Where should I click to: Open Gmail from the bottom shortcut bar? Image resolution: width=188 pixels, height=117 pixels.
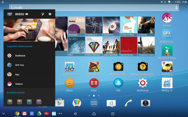(24, 113)
